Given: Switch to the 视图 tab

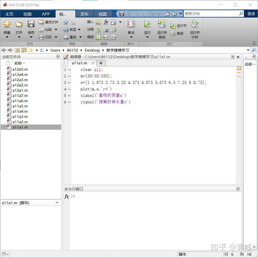Looking at the screenshot, I should pos(103,14).
